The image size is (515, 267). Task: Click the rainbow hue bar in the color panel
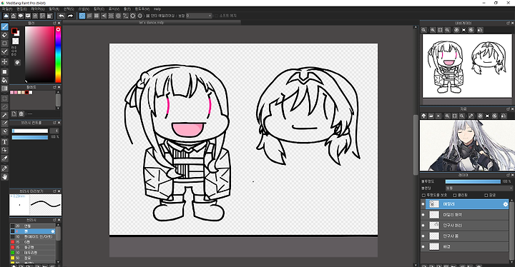pyautogui.click(x=58, y=54)
